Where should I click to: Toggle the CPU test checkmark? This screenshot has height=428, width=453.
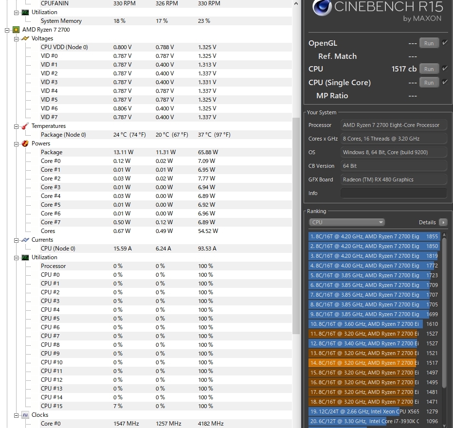445,69
